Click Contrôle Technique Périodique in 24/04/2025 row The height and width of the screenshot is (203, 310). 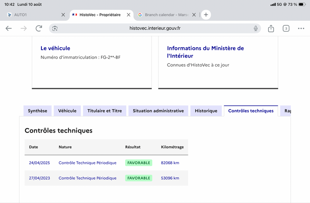pos(88,163)
